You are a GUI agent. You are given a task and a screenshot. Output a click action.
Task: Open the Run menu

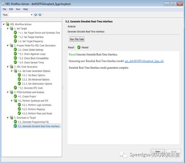click(x=18, y=9)
